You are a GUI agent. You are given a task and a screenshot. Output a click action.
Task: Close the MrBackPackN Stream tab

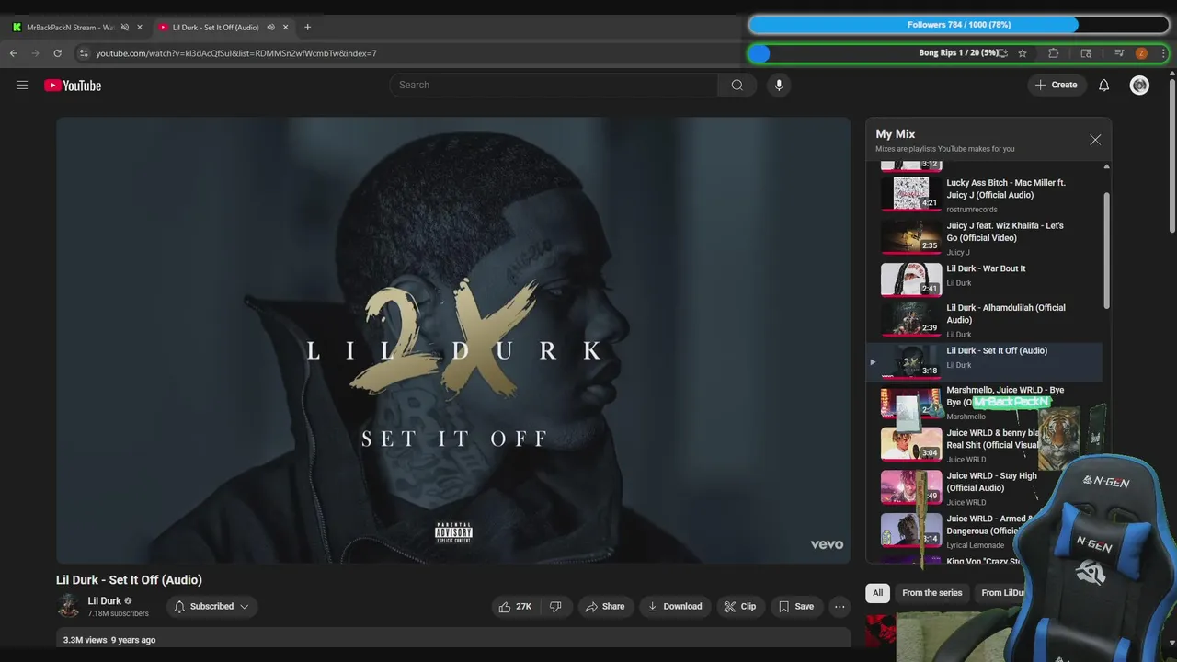click(x=140, y=28)
